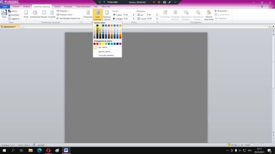275x154 pixels.
Task: Show hidden system tray icons
Action: [227, 150]
